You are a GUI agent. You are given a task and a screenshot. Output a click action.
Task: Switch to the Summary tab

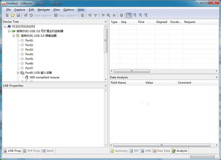coord(119,151)
